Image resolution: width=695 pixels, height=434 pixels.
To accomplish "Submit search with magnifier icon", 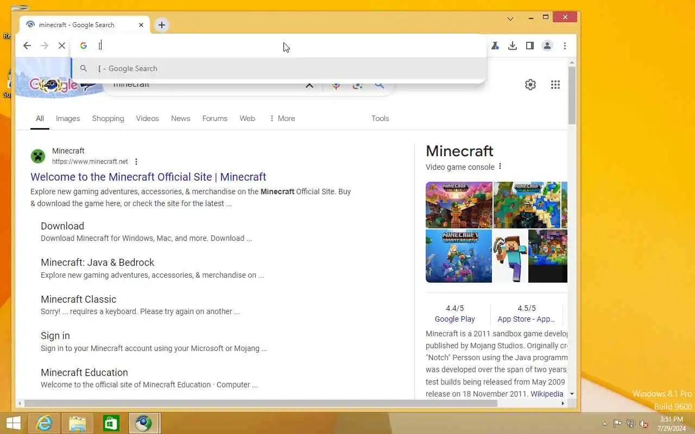I will pos(380,85).
